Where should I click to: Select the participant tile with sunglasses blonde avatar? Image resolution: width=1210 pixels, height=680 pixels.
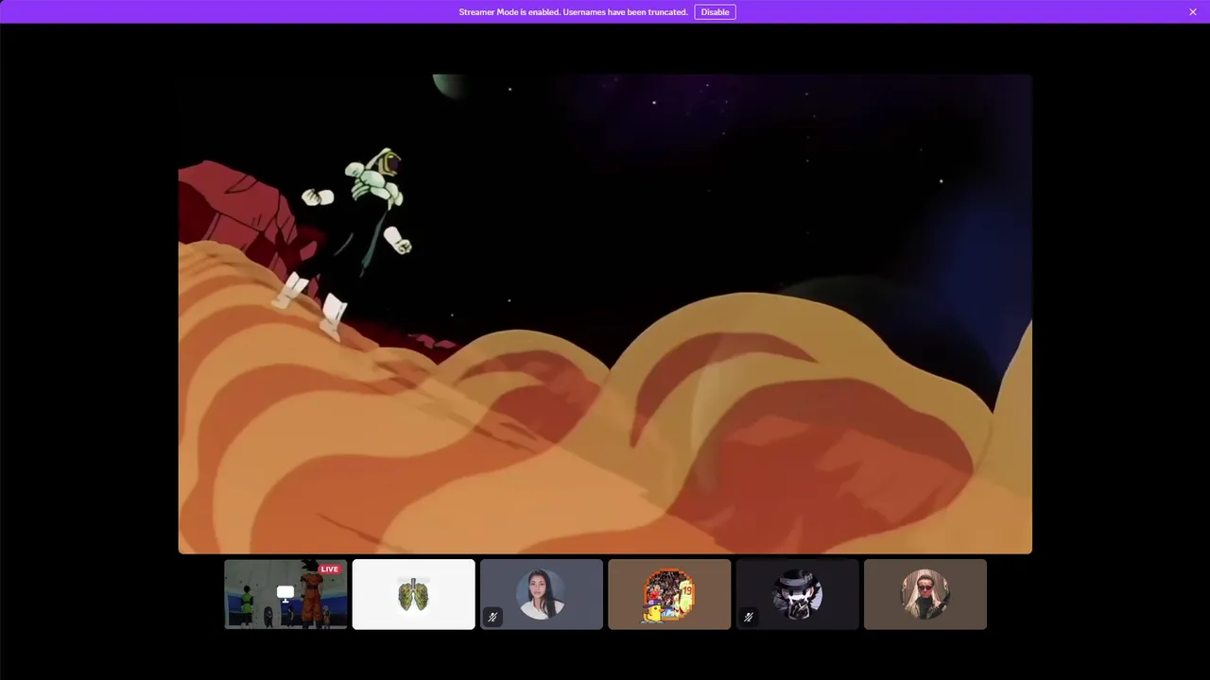(x=925, y=594)
